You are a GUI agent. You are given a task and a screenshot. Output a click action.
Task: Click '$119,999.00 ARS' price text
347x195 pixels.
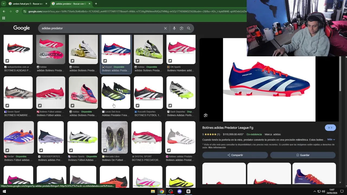point(233,134)
